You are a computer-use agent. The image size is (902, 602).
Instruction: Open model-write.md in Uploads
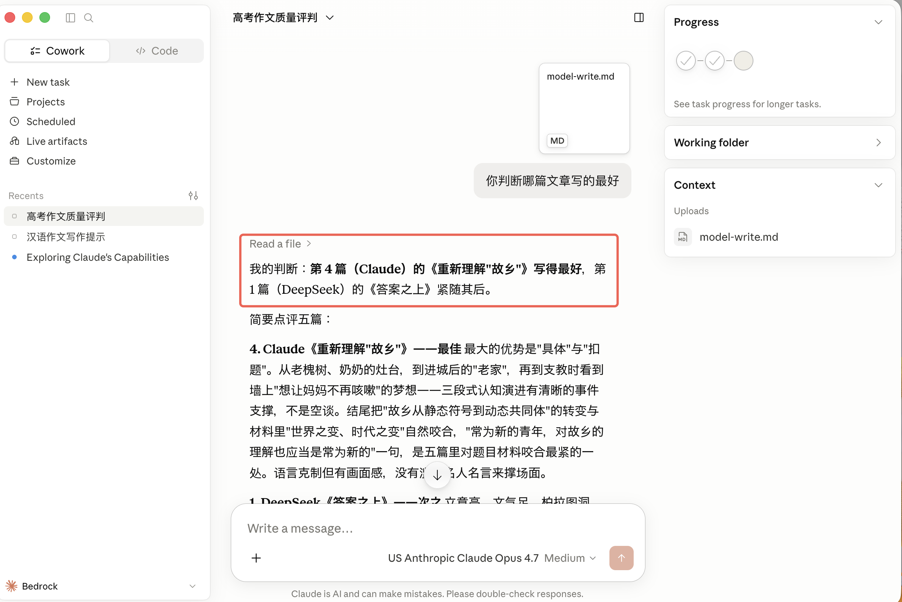tap(739, 237)
